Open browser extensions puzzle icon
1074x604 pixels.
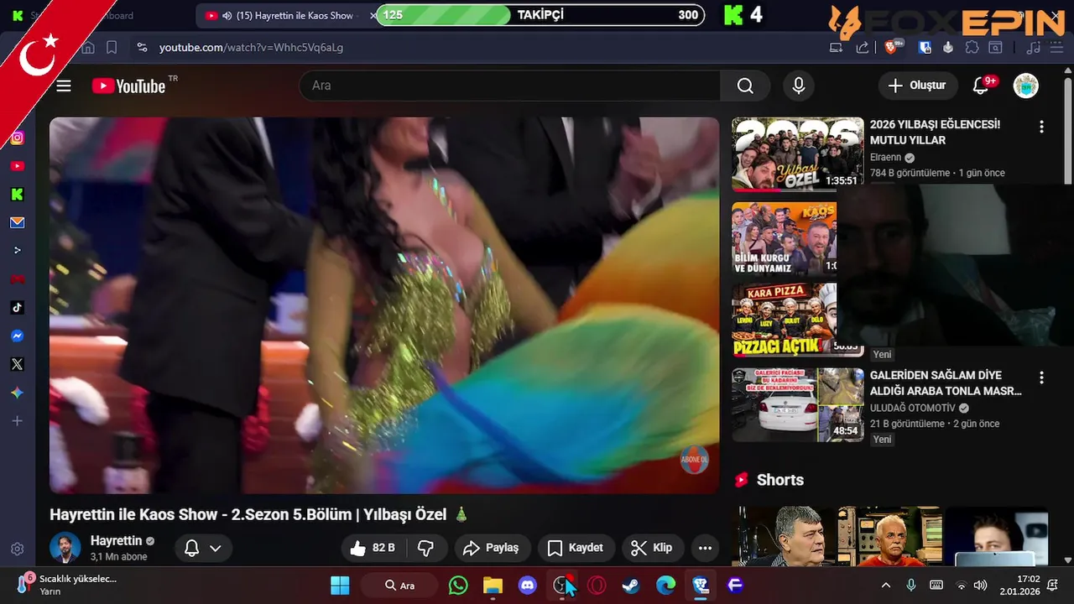pyautogui.click(x=972, y=48)
